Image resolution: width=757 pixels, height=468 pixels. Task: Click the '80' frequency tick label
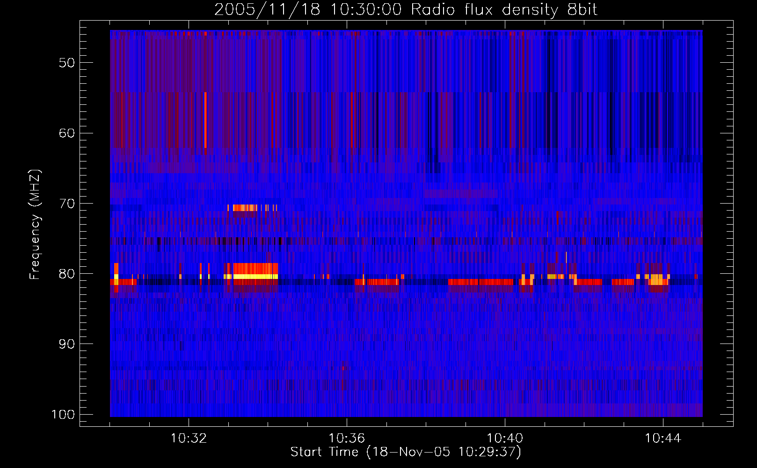click(x=67, y=274)
